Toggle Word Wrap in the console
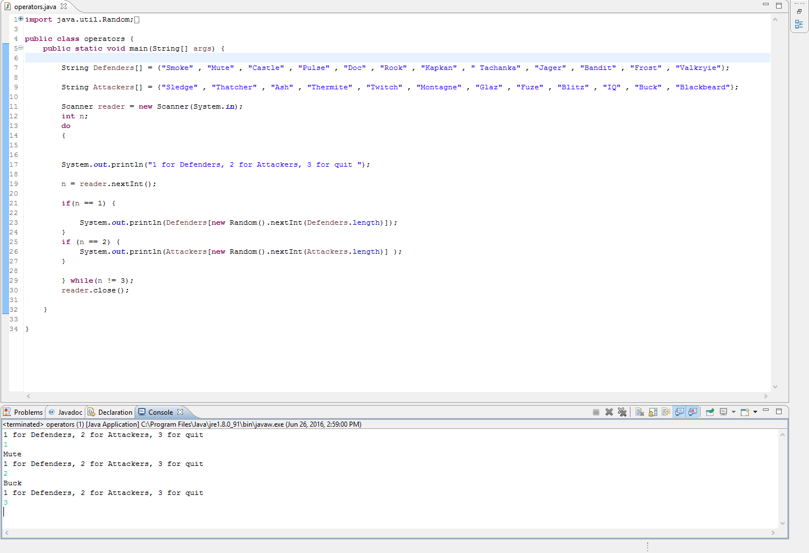 (x=666, y=412)
